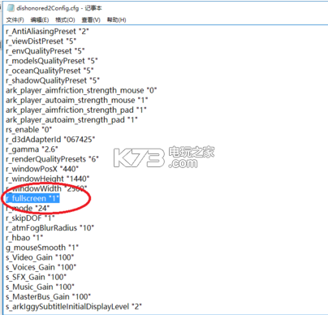Click the r_skipDOF "1" line
Viewport: 328px width, 315px height.
pos(30,218)
